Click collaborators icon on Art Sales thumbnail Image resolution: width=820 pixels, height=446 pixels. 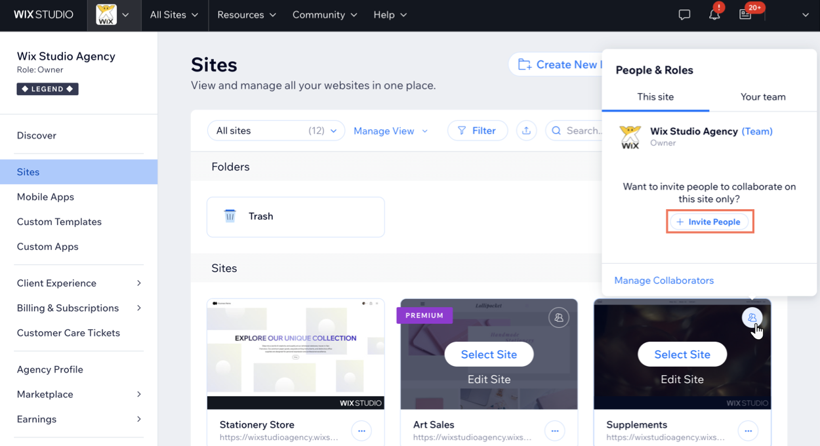pyautogui.click(x=559, y=317)
